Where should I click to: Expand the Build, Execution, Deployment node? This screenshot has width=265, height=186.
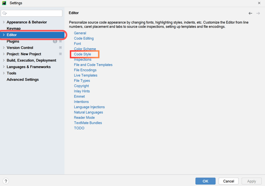4,60
